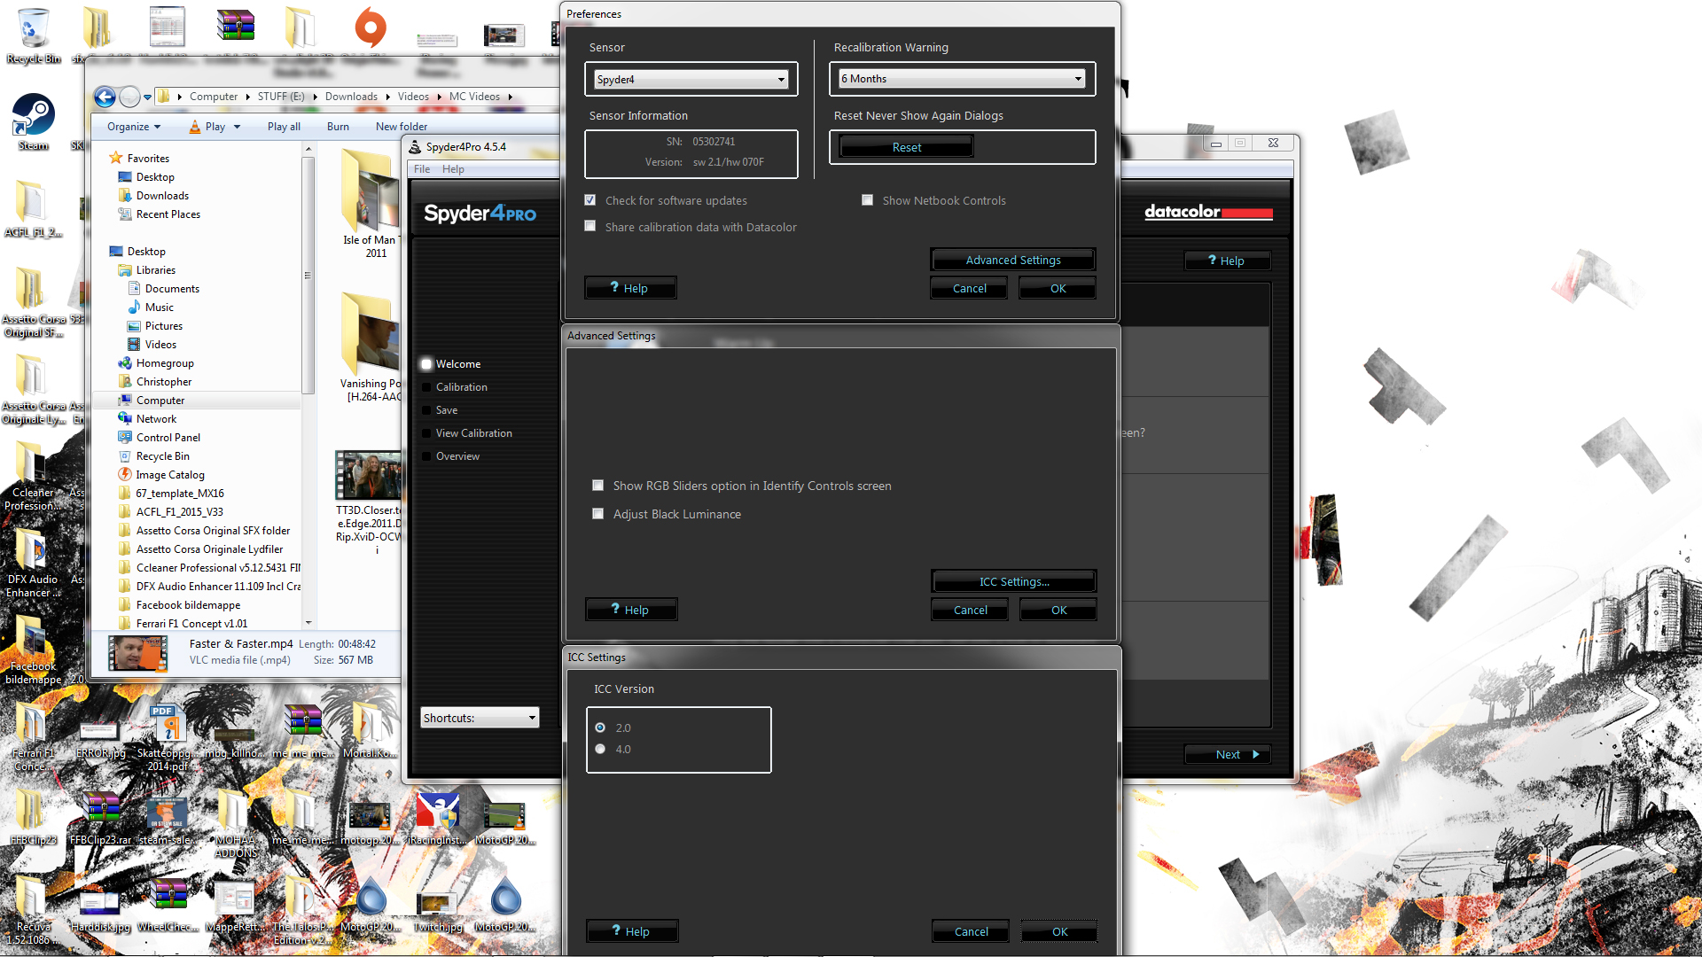Open the Shortcuts dropdown in Spyder4Pro
Viewport: 1702px width, 957px height.
[x=480, y=718]
